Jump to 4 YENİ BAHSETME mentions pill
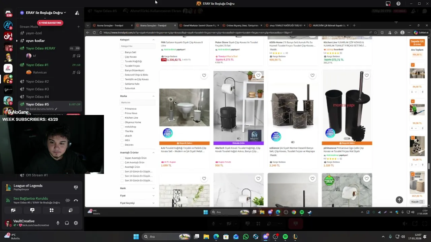The width and height of the screenshot is (431, 242). (50, 23)
